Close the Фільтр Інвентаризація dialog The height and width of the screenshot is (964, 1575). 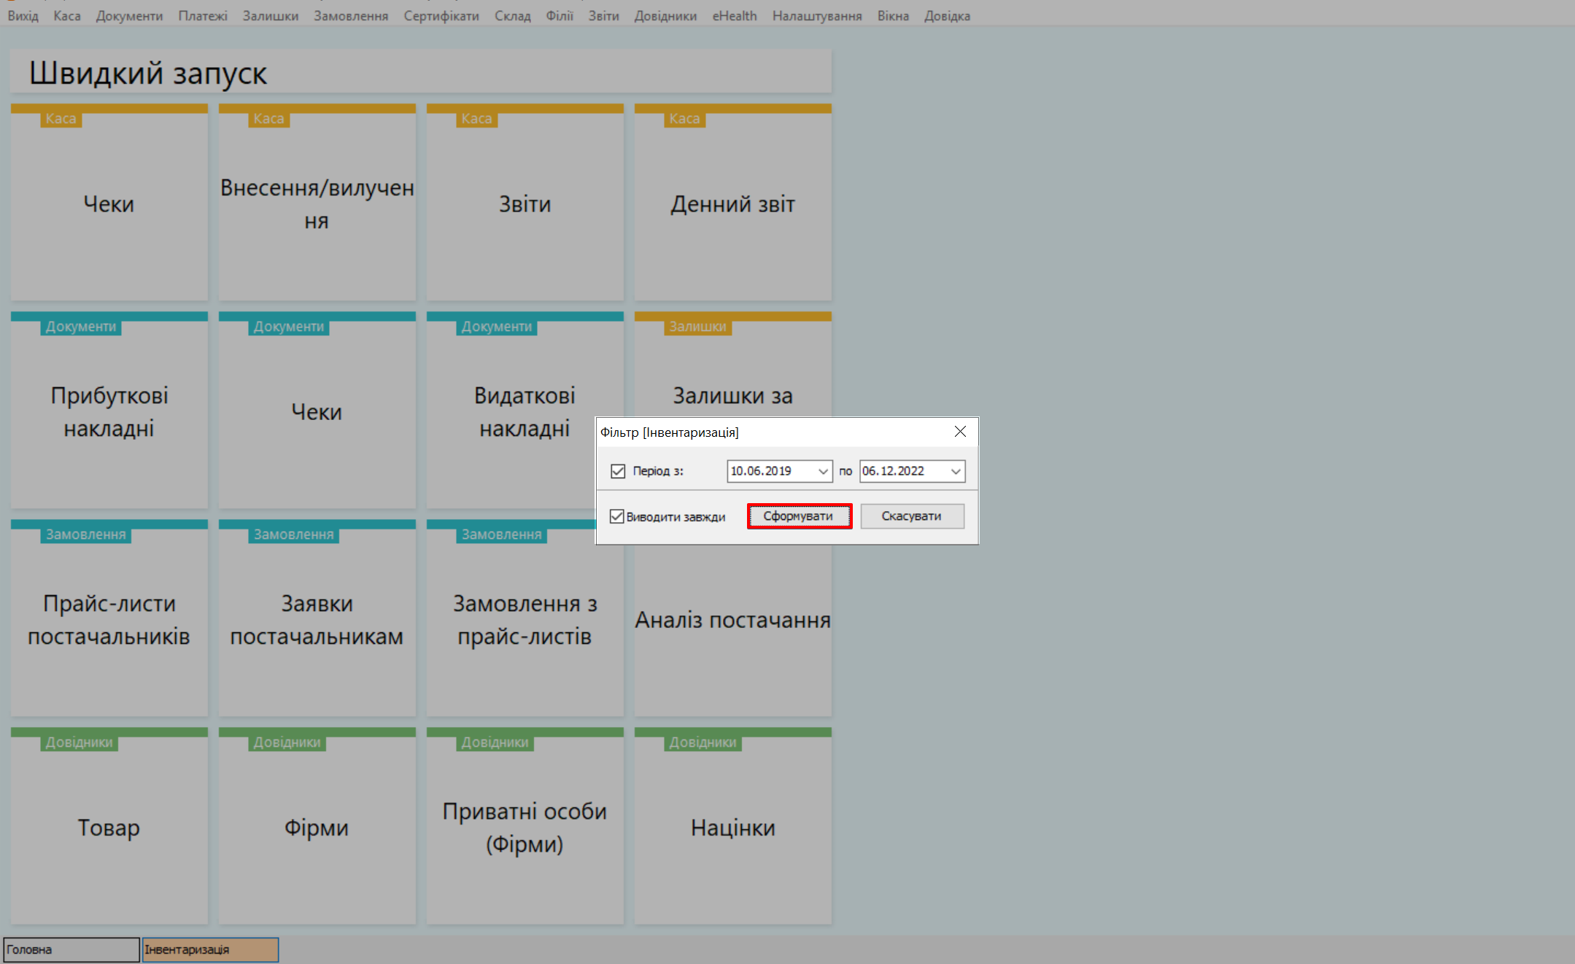[960, 432]
